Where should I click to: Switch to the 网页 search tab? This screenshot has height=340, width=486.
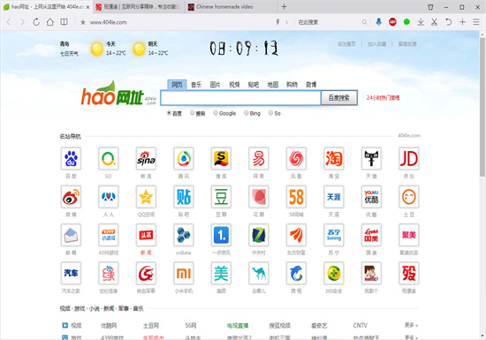[x=177, y=85]
